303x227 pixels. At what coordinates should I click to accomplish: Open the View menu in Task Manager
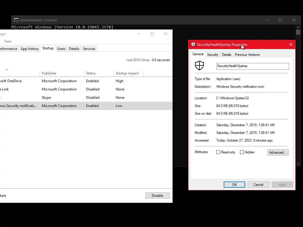[x=8, y=41]
